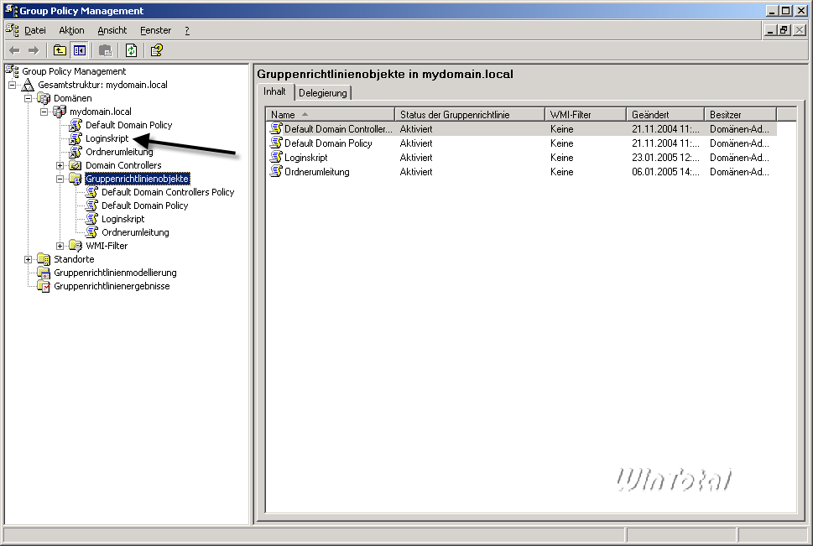The width and height of the screenshot is (813, 546).
Task: Minimize the inner MMC child window
Action: [x=770, y=30]
